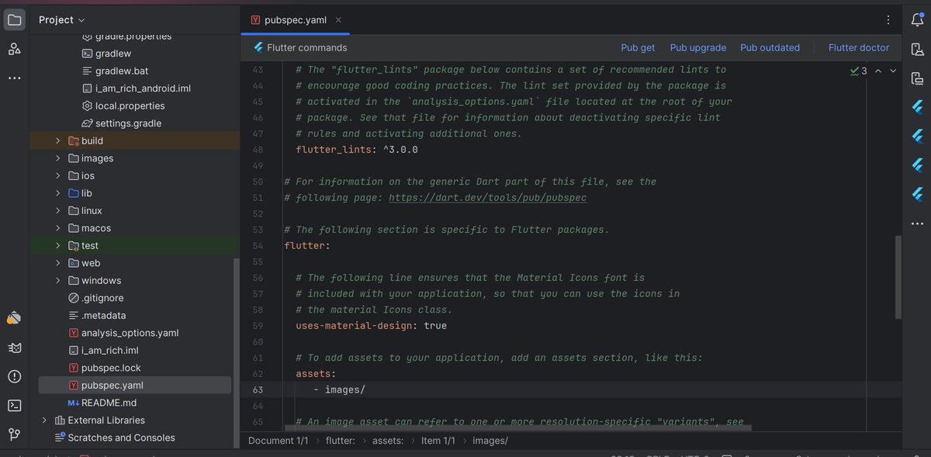The image size is (931, 457).
Task: Expand the images folder chevron
Action: [58, 158]
